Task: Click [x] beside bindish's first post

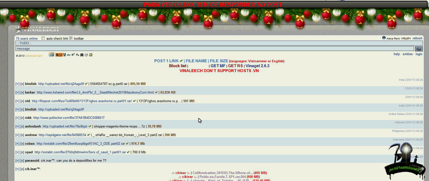Action: point(17,84)
